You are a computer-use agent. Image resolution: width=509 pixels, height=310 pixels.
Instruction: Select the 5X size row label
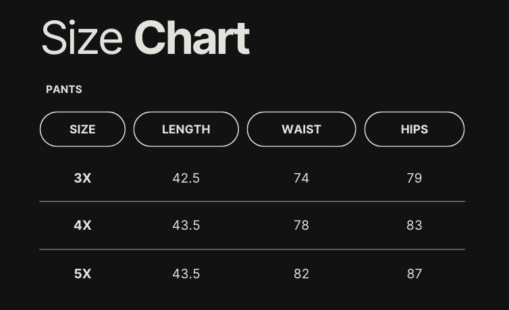[x=82, y=274]
